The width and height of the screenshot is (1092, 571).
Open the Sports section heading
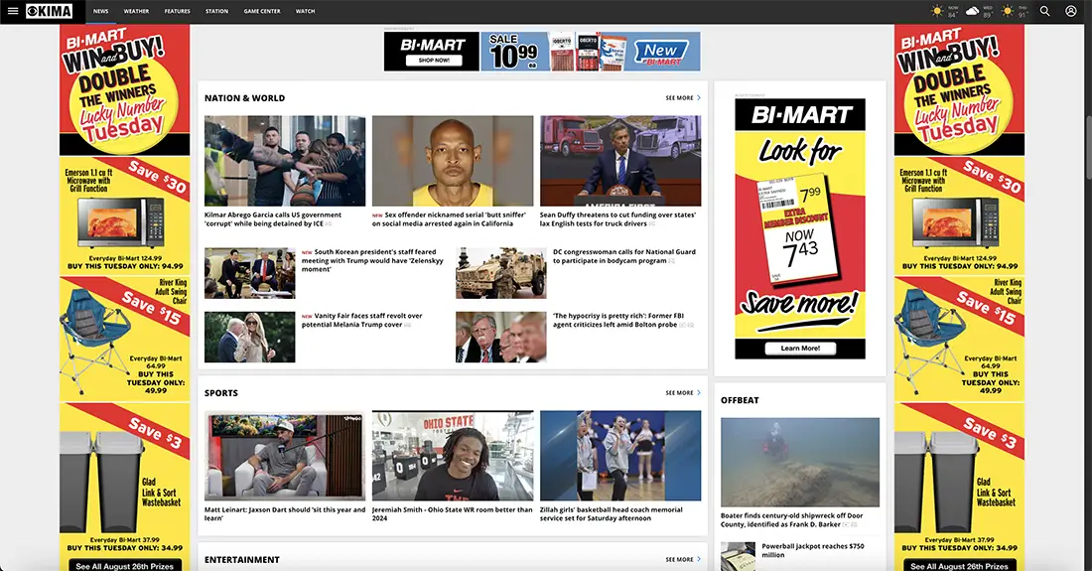220,392
